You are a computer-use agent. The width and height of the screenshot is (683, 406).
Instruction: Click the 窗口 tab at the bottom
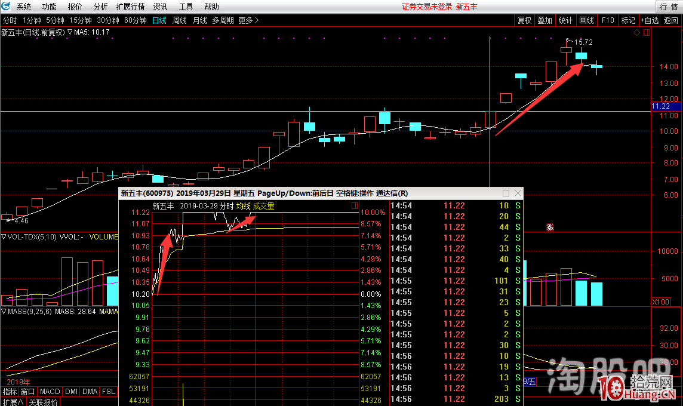point(27,392)
